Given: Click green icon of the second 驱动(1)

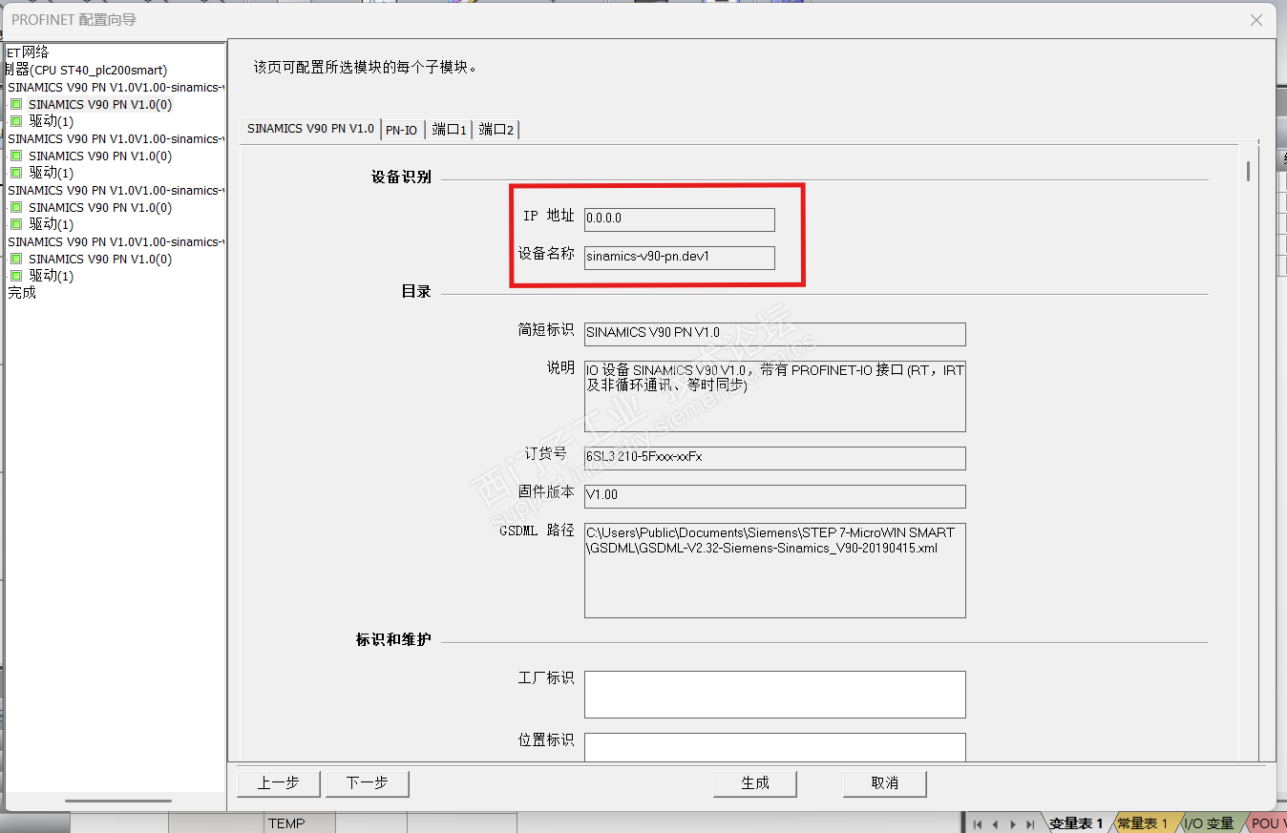Looking at the screenshot, I should point(16,173).
